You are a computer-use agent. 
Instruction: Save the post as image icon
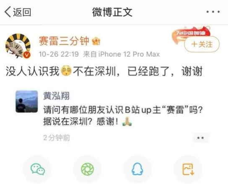click(188, 169)
